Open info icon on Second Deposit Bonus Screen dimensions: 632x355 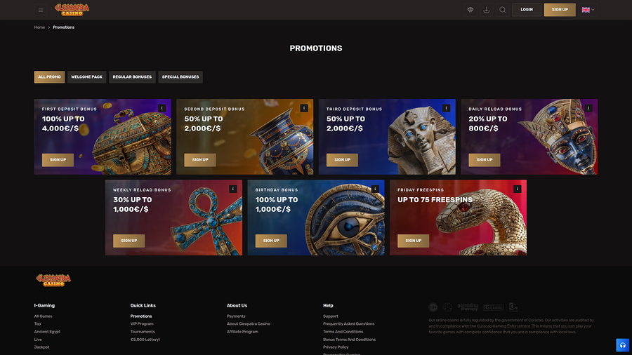tap(304, 108)
